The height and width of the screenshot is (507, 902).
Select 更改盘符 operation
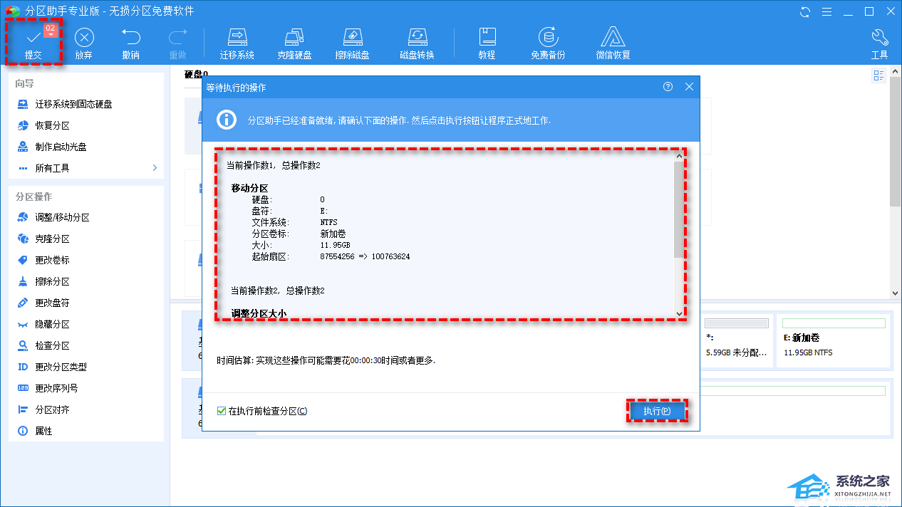(85, 303)
